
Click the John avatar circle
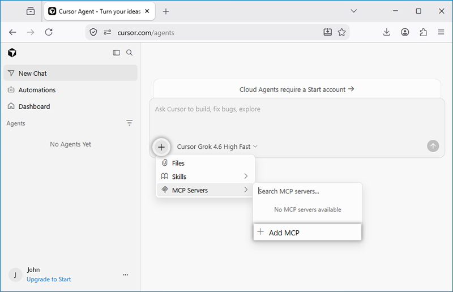pos(15,274)
